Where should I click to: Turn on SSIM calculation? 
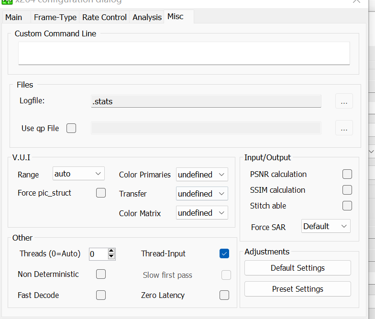[x=347, y=190]
